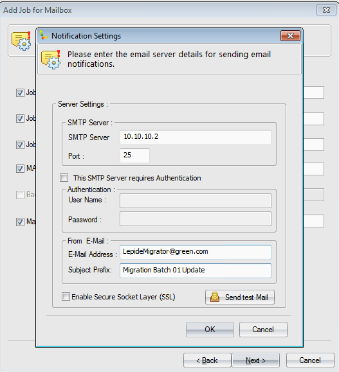Click the Notification Settings title bar app icon

[44, 35]
